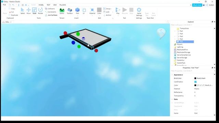Toggle Collisions option
This screenshot has width=219, height=123.
coord(50,9)
